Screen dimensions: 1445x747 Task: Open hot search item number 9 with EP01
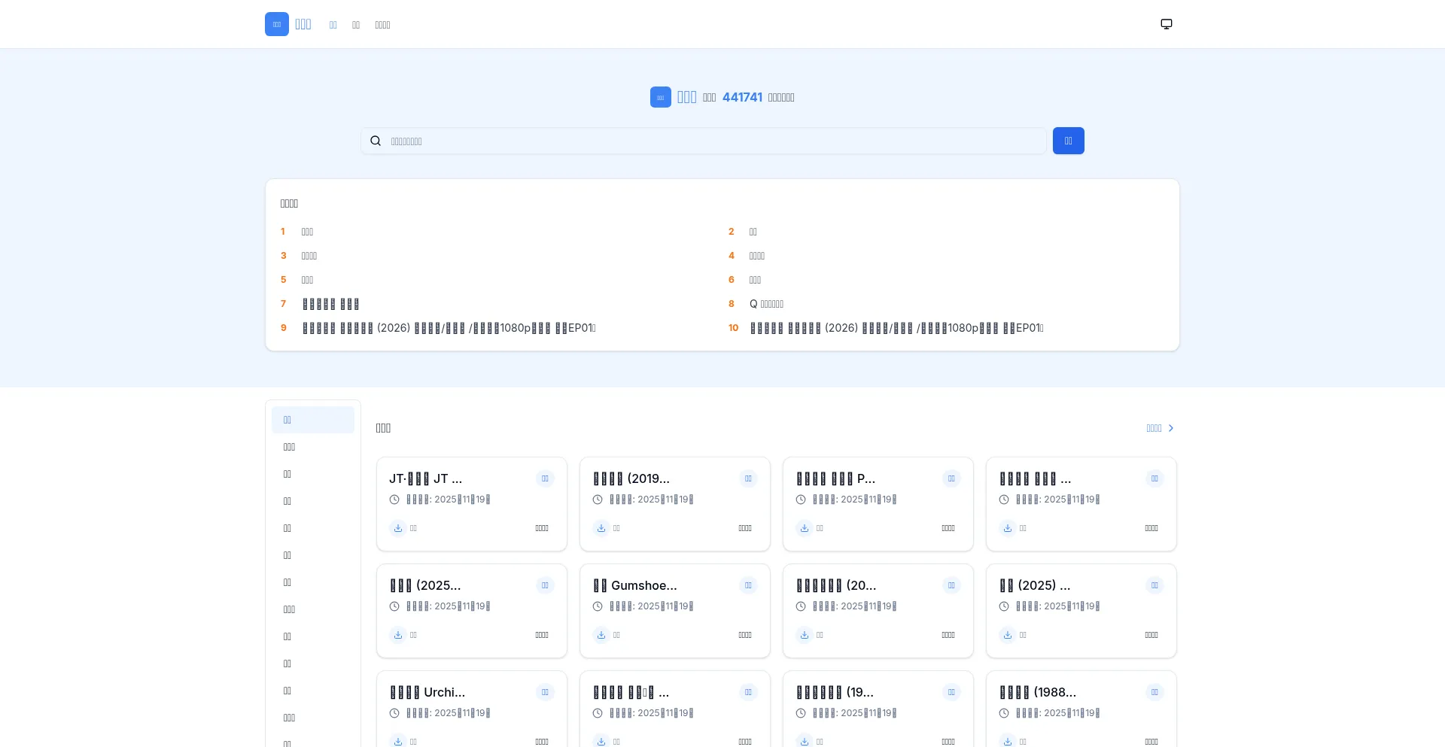(x=449, y=328)
